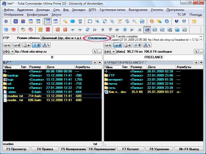
Task: Click the magnifying glass search icon
Action: (x=135, y=21)
